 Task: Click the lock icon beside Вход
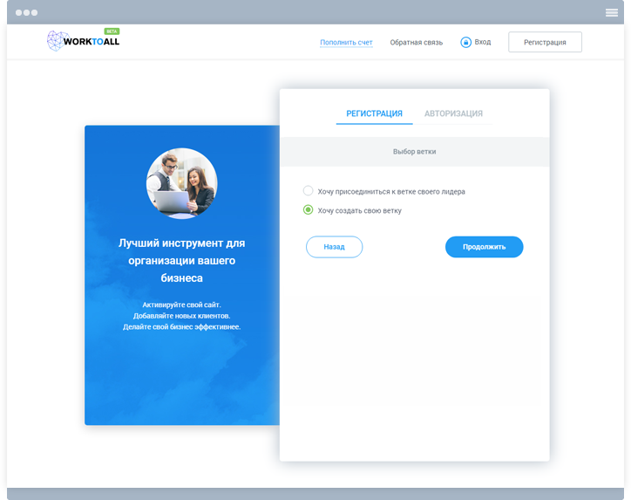pos(465,42)
